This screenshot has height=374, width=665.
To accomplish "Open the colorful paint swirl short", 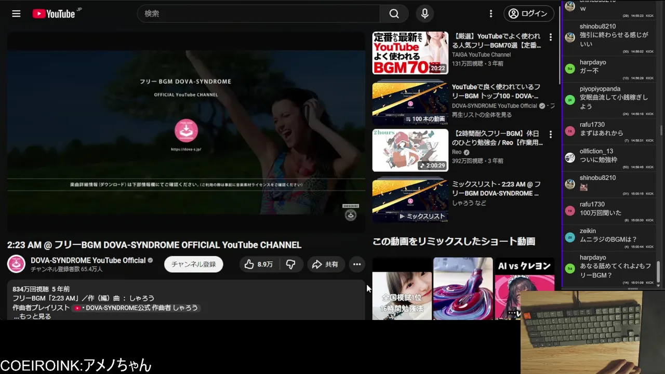I will [463, 288].
